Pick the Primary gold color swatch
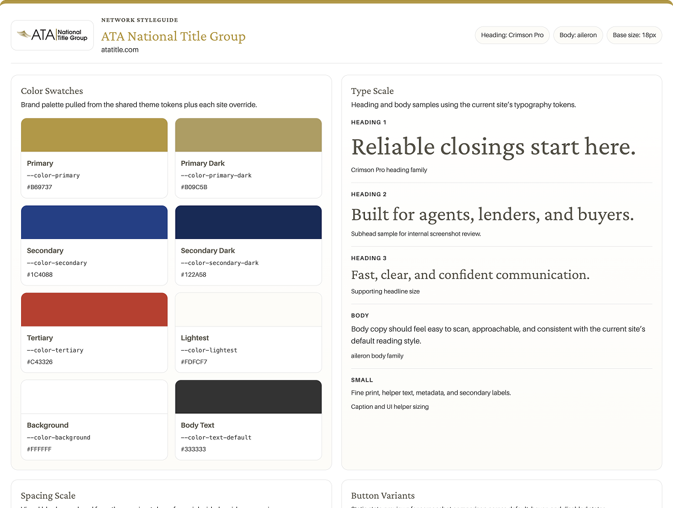Viewport: 673px width, 508px height. (x=94, y=135)
